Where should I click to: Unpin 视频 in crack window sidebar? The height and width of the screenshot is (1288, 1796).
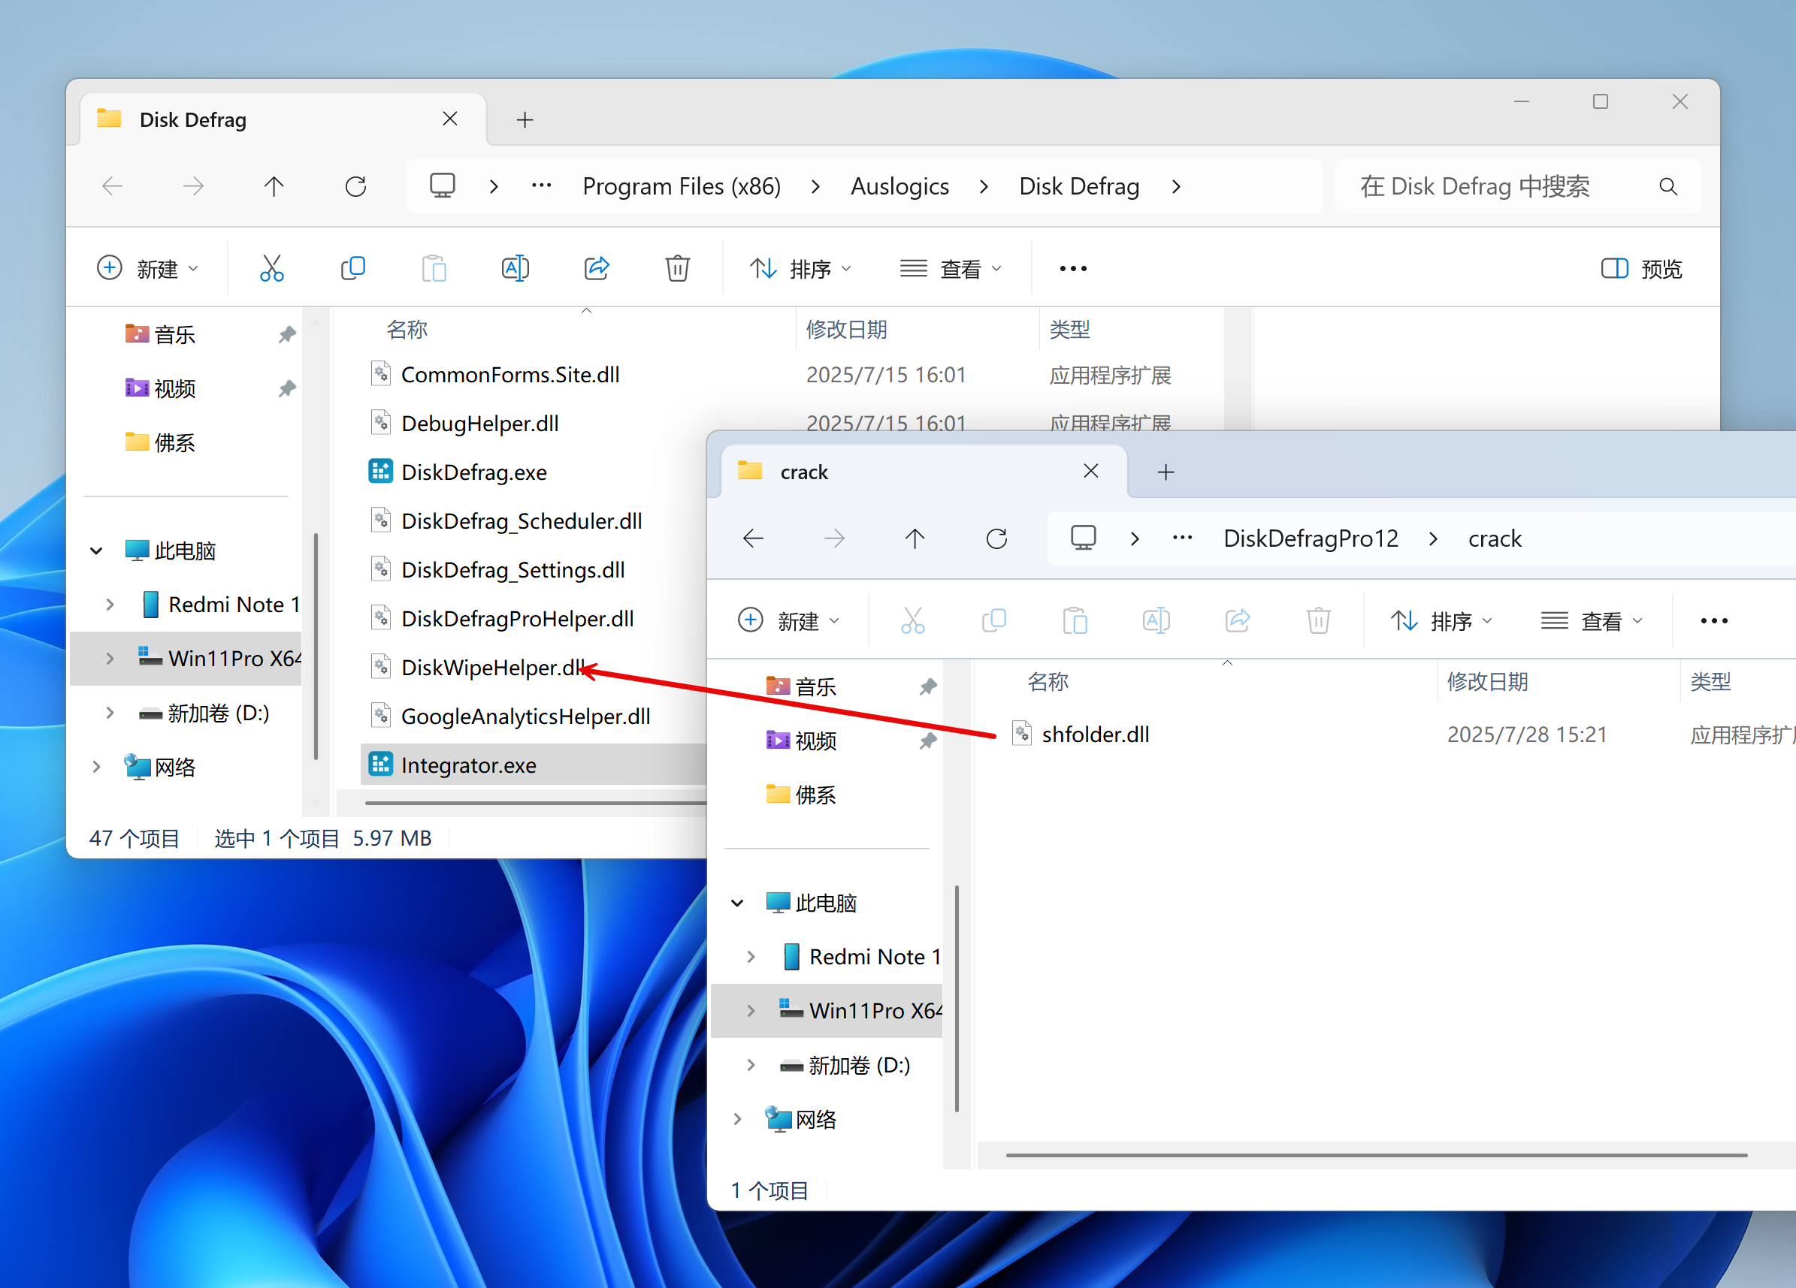[928, 741]
